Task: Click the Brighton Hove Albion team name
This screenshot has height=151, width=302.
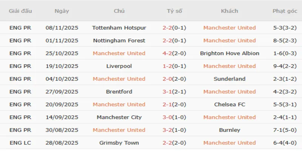Action: pos(230,53)
